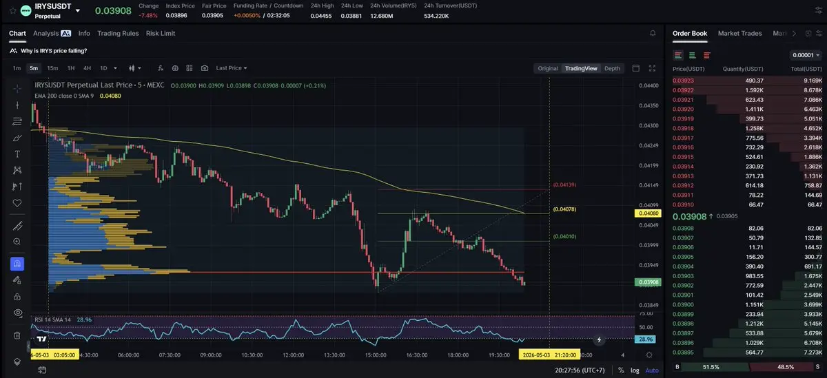The image size is (827, 378).
Task: Select the 1D timeframe
Action: point(103,68)
